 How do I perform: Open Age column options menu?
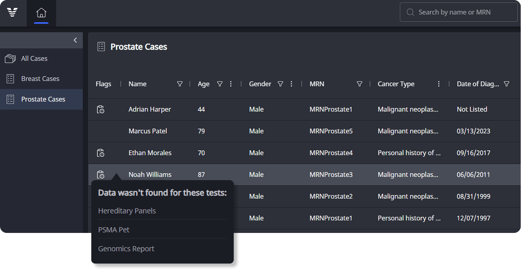tap(231, 84)
